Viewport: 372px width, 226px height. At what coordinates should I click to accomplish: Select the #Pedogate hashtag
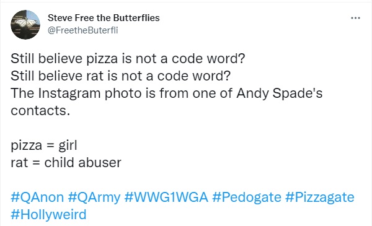[247, 198]
